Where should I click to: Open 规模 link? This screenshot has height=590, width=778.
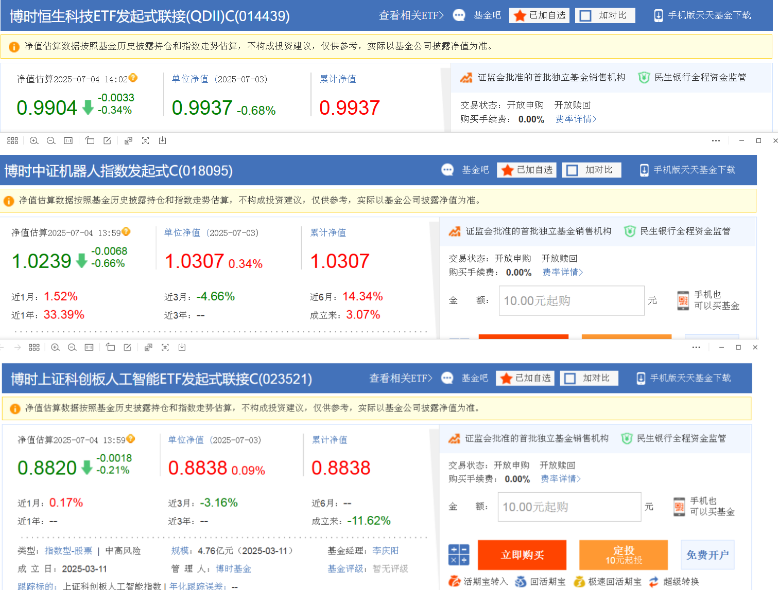[180, 550]
